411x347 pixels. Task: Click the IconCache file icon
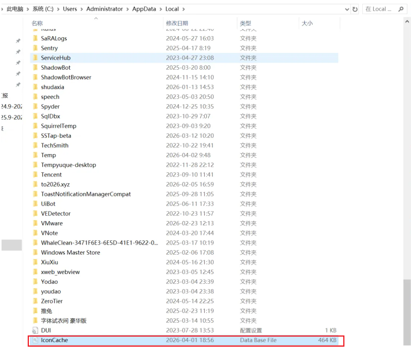click(35, 340)
